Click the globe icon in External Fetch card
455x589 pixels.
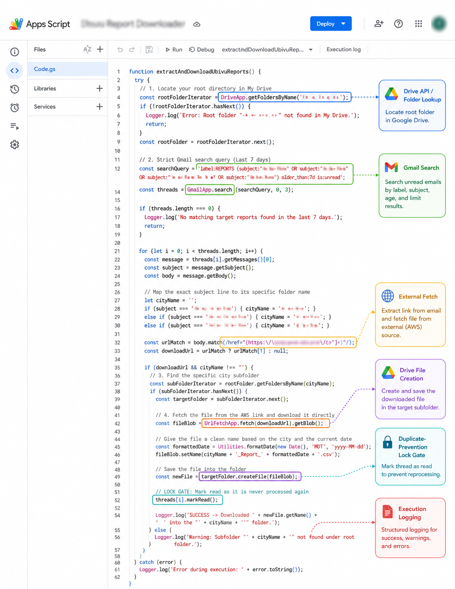pyautogui.click(x=388, y=296)
